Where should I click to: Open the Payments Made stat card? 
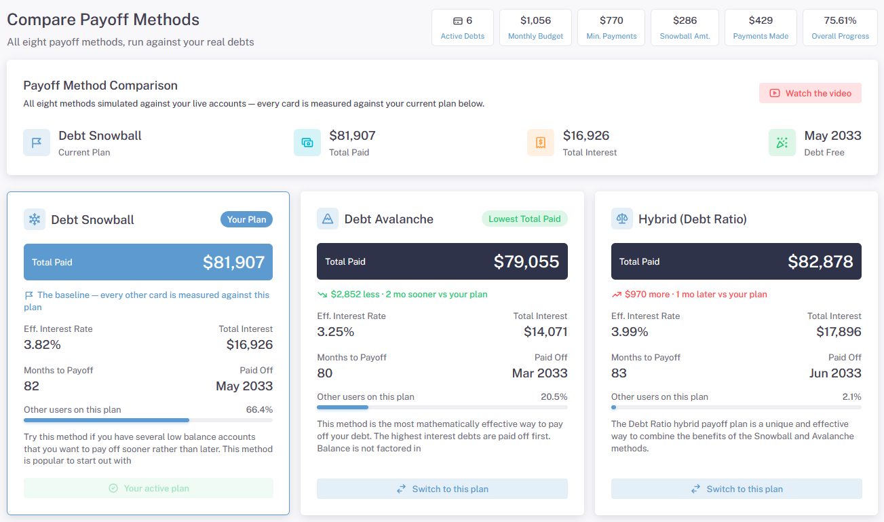(x=761, y=28)
